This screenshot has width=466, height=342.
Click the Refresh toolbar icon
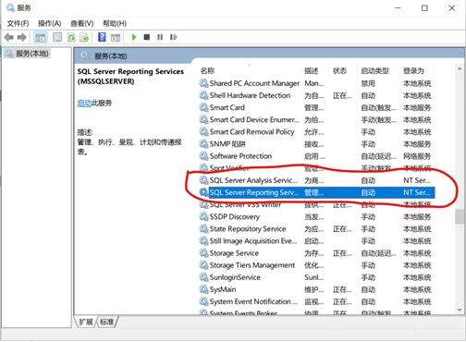point(71,38)
